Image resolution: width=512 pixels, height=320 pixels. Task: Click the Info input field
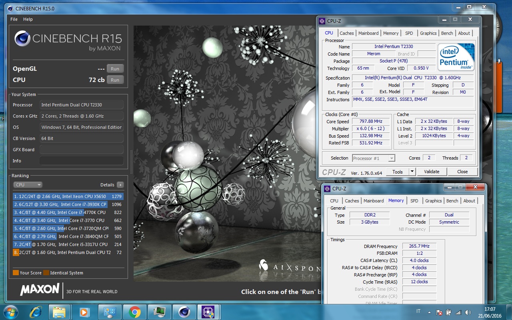[x=82, y=161]
